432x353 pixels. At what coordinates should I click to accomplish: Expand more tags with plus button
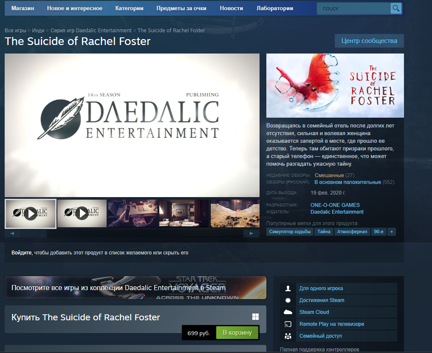point(392,232)
